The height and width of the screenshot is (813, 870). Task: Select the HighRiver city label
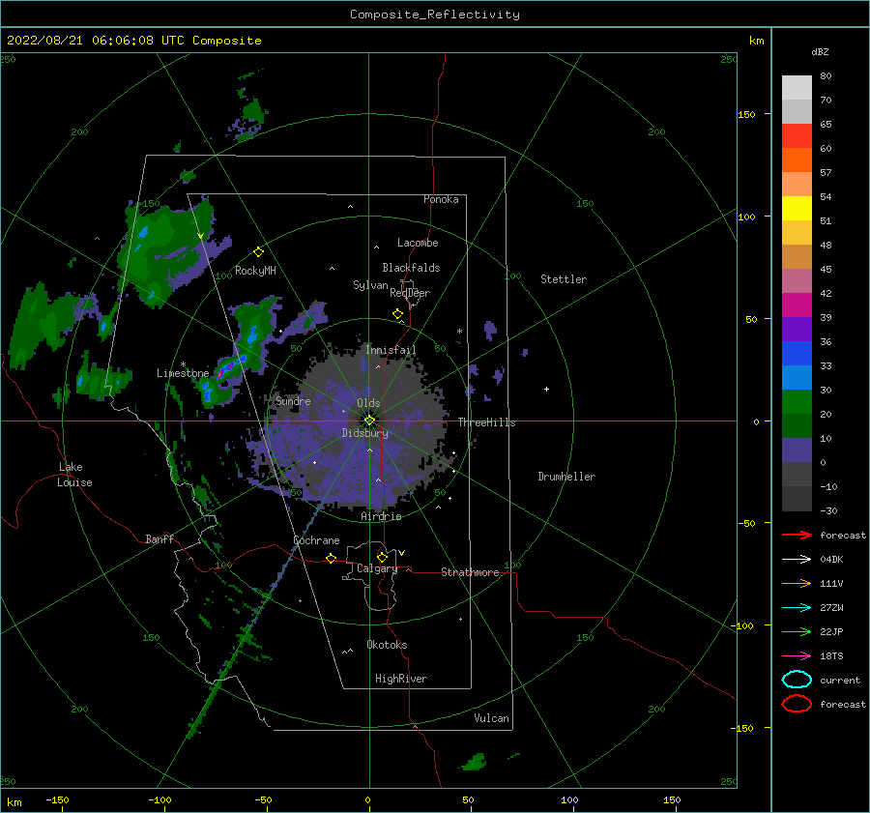pyautogui.click(x=401, y=679)
